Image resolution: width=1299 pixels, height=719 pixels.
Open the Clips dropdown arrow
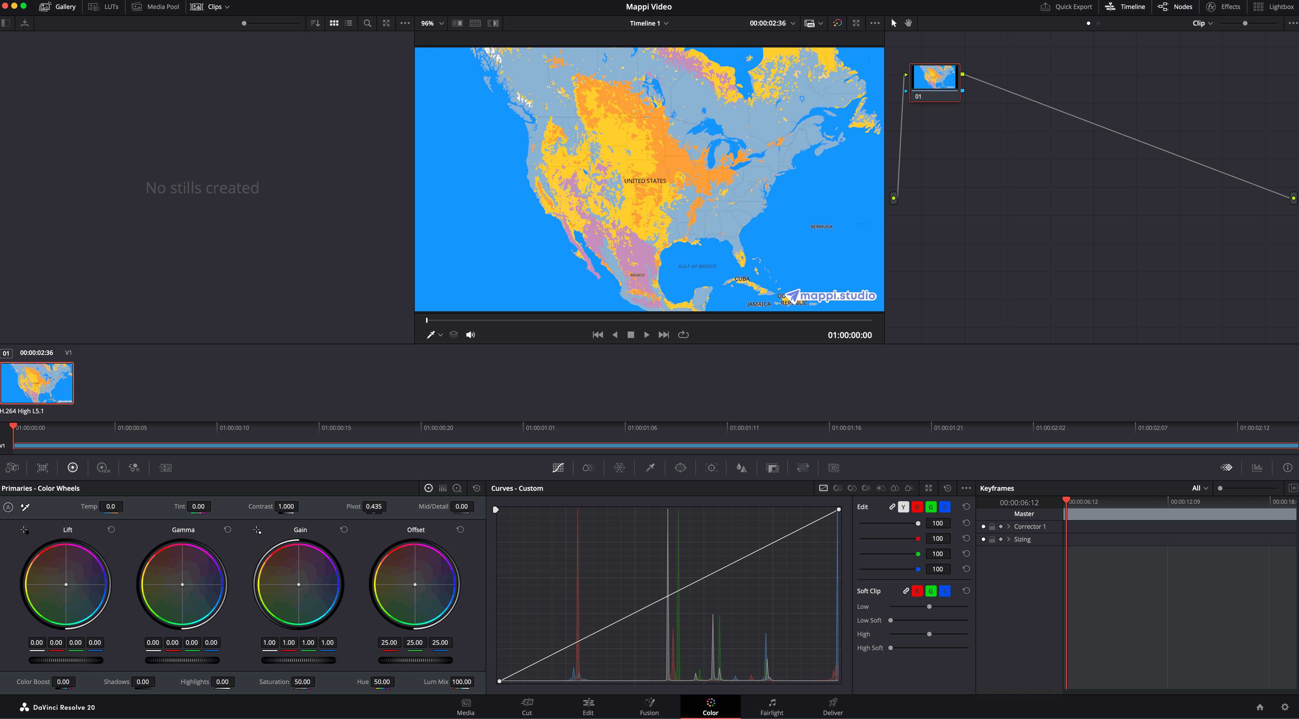tap(227, 7)
